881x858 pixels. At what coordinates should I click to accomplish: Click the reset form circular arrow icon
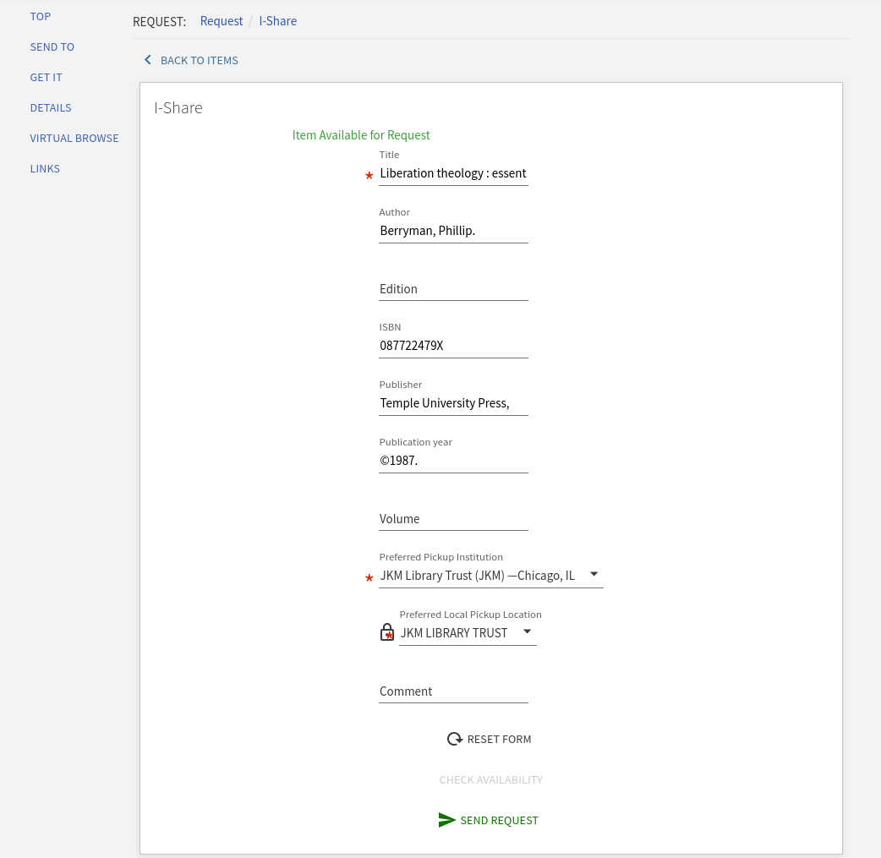point(454,739)
